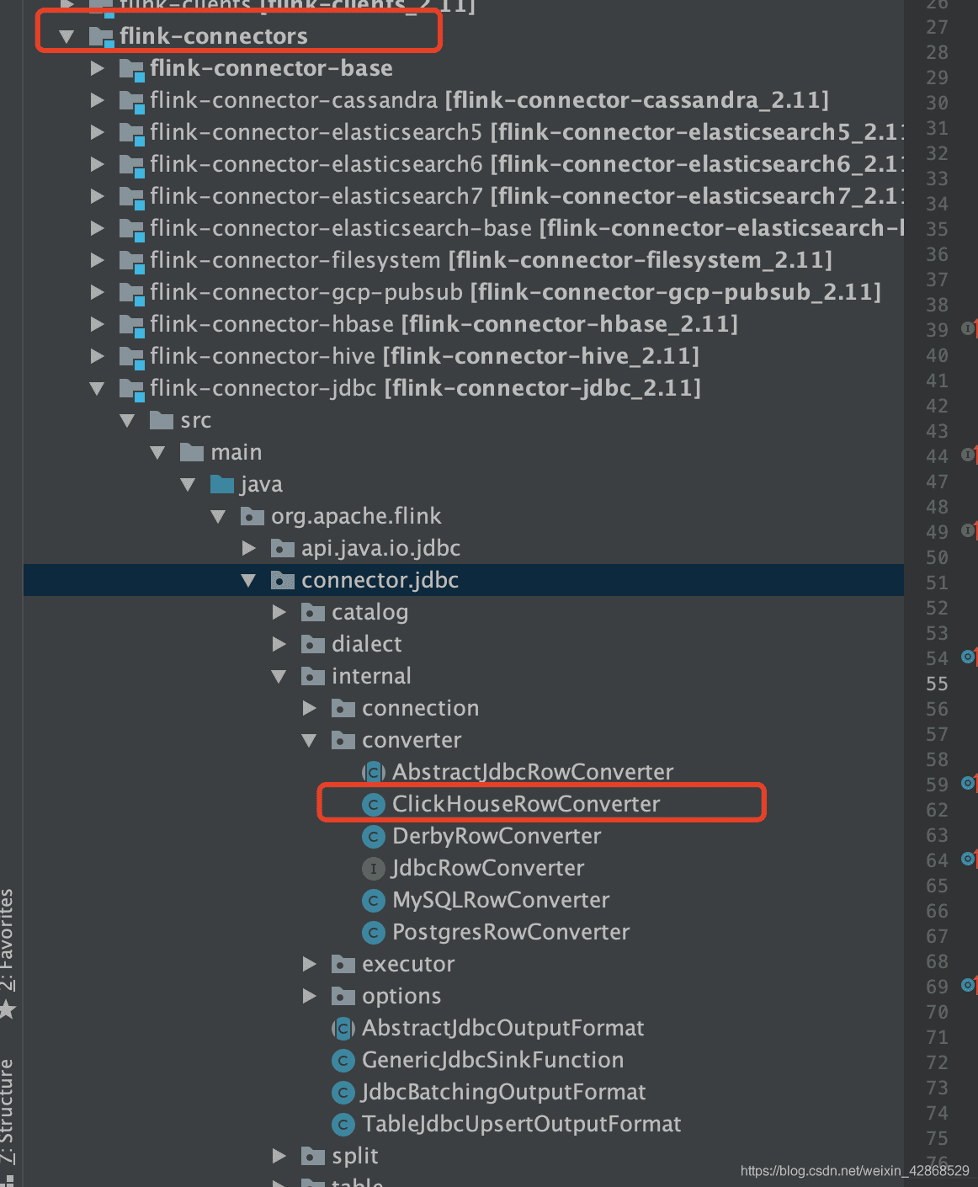
Task: Select ClickHouseRowConverter file name
Action: [526, 804]
